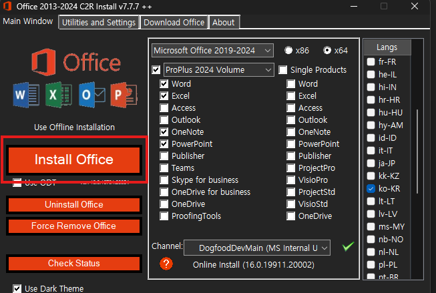Screen dimensions: 436x293
Task: Check VisioPro single product
Action: pos(291,180)
